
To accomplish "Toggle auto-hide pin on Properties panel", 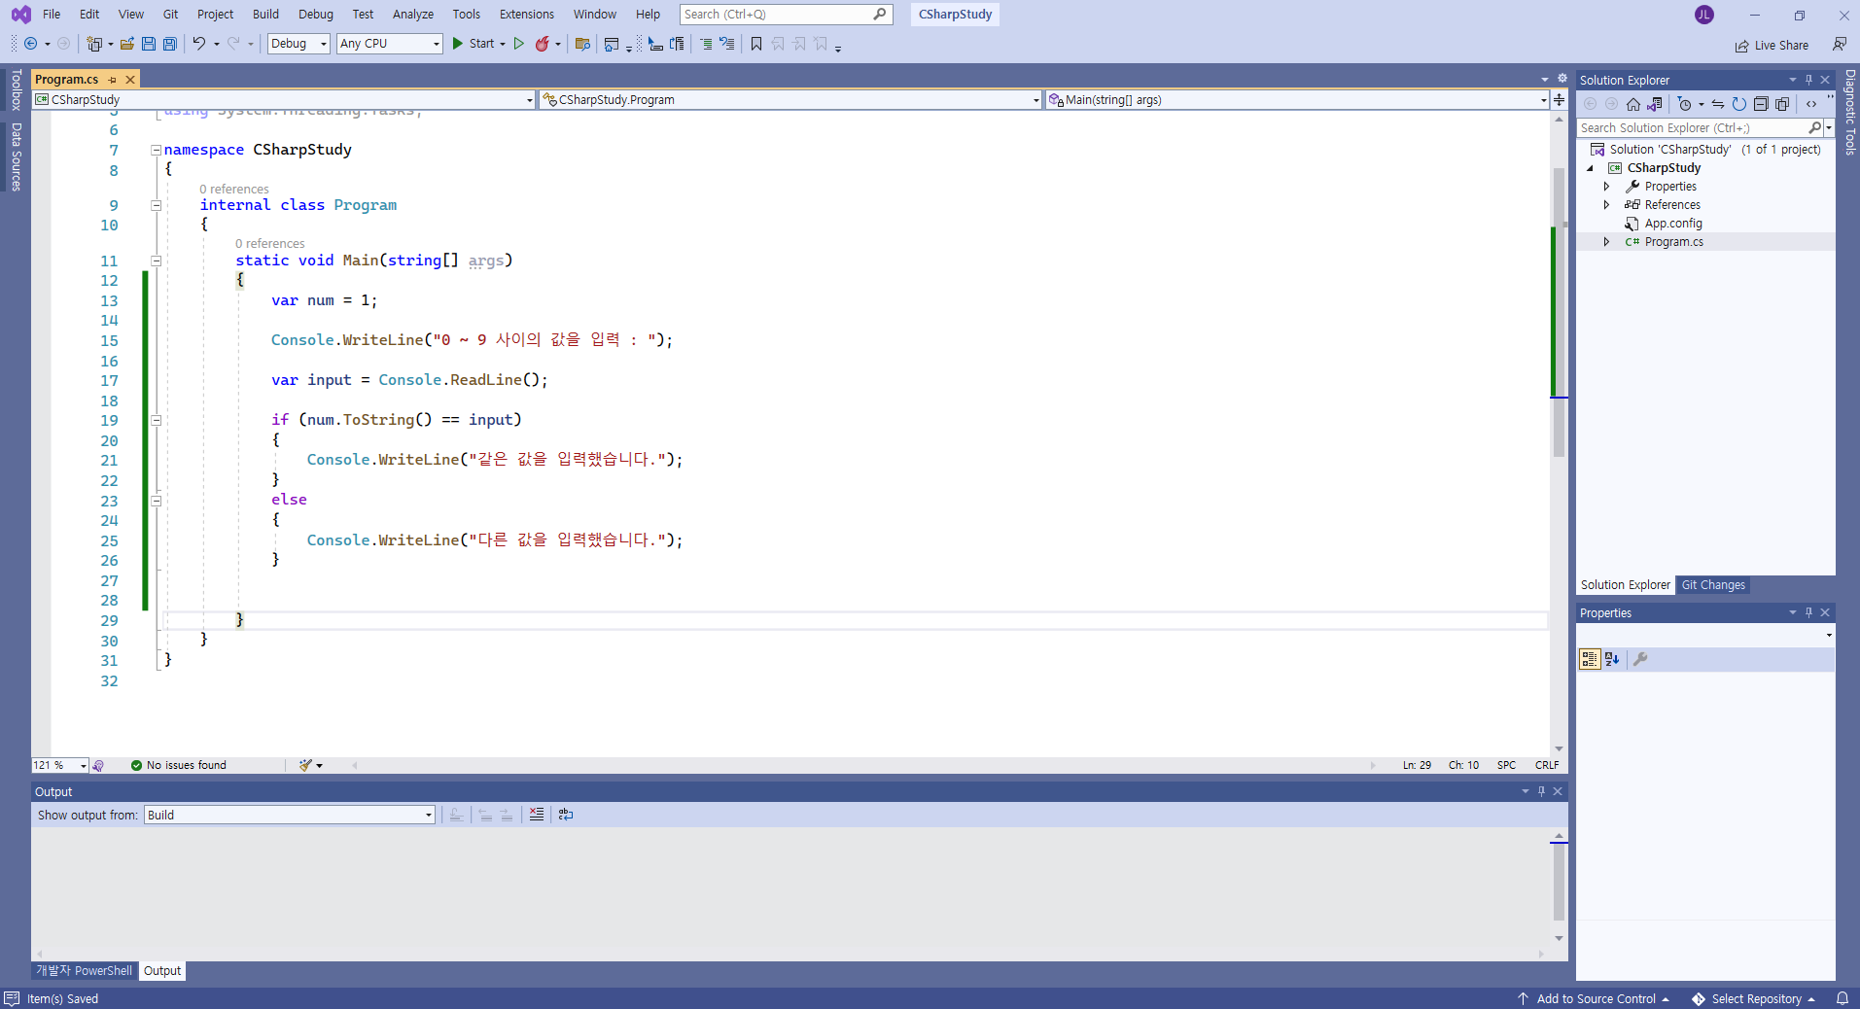I will [1808, 612].
